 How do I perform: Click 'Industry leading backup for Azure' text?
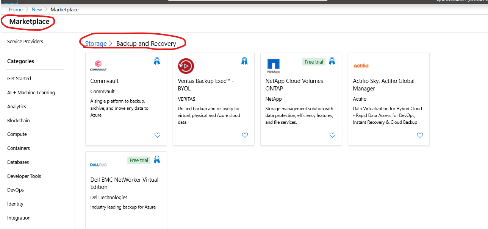123,207
